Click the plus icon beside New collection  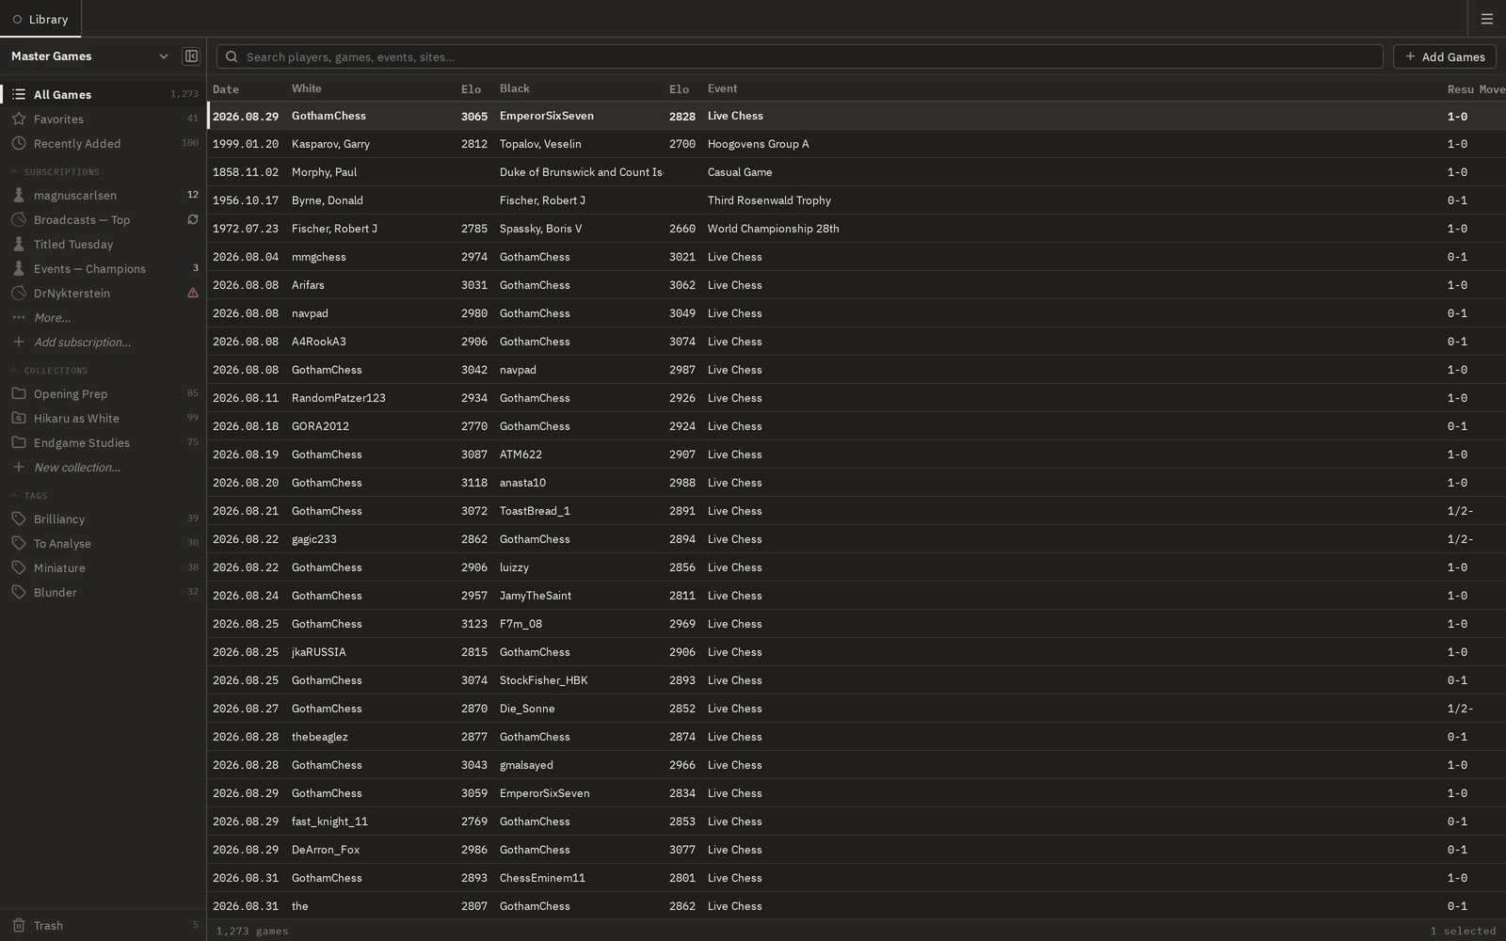19,467
